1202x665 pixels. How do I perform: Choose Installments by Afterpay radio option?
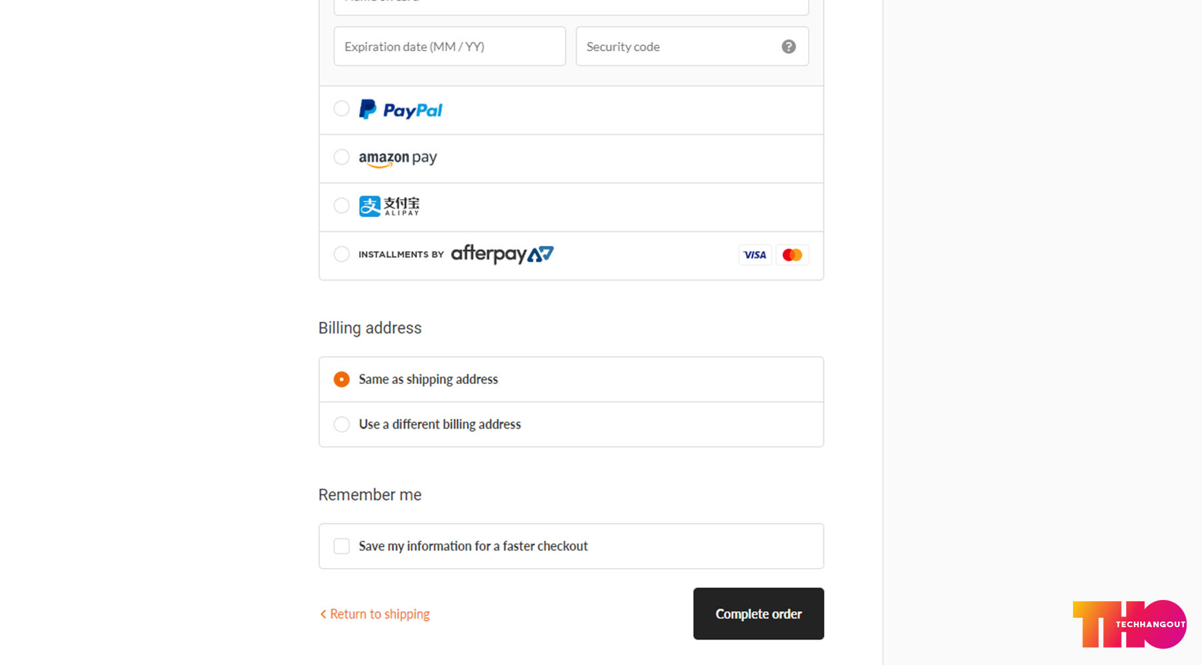pos(341,254)
